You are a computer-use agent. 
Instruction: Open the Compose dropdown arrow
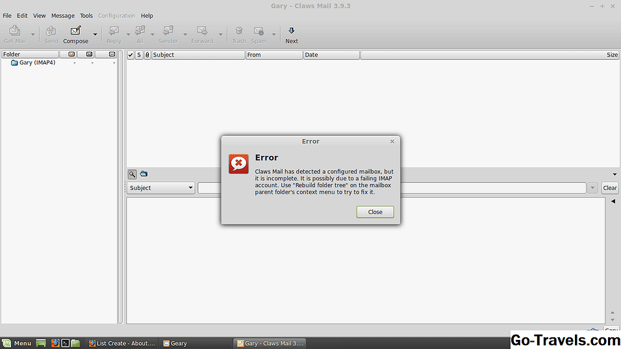tap(95, 34)
